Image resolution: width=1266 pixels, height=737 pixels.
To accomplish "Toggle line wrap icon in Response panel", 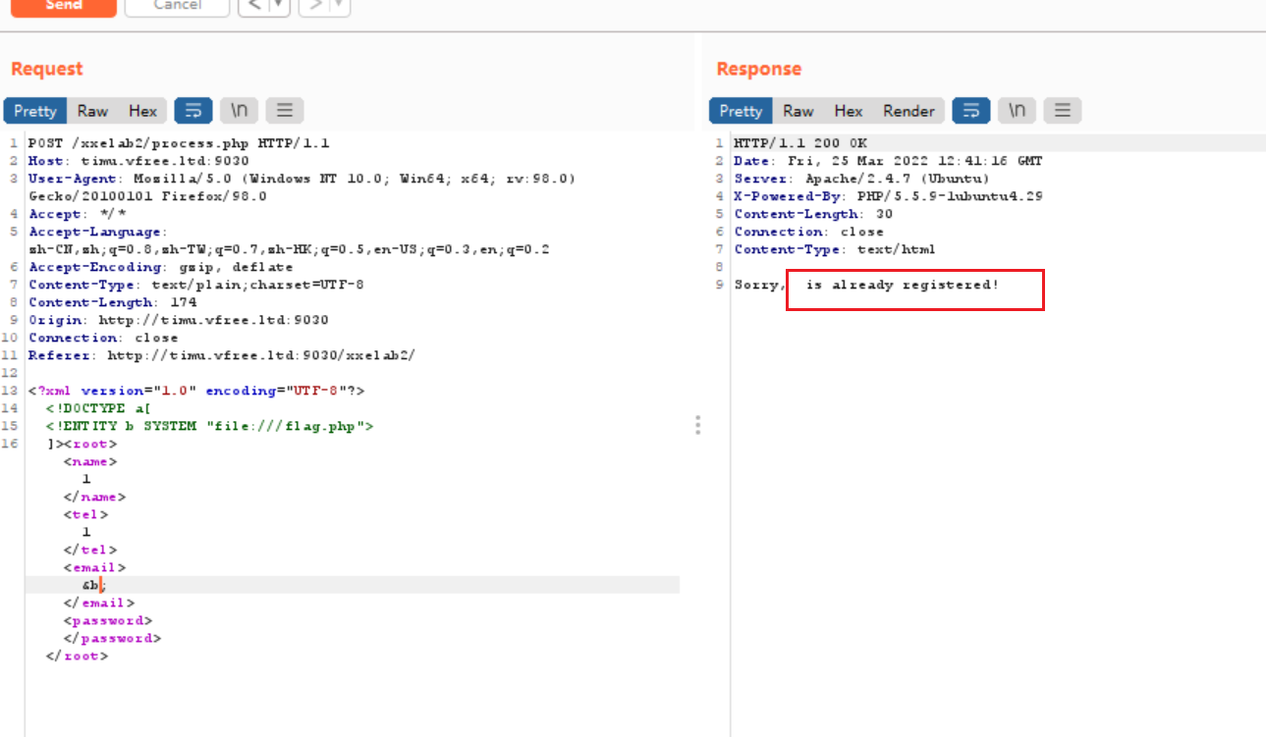I will 971,111.
